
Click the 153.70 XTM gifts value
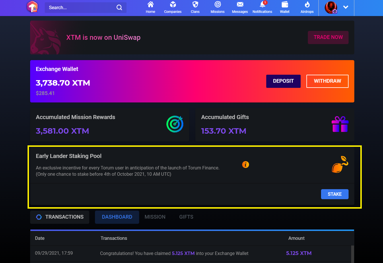(x=224, y=131)
